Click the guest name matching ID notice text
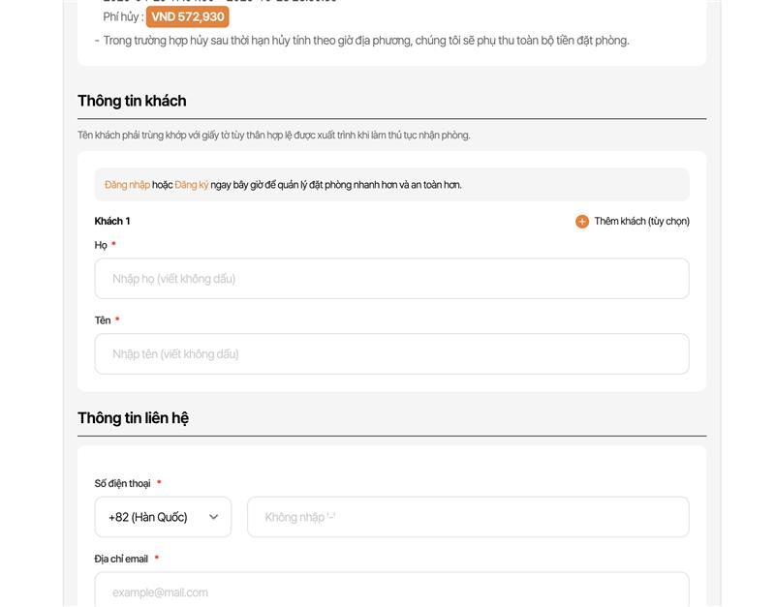The width and height of the screenshot is (775, 607). 274,136
